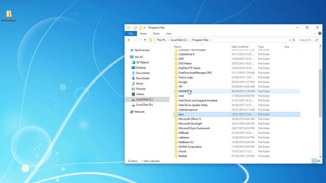
Task: Switch to the Home ribbon tab
Action: click(x=143, y=34)
